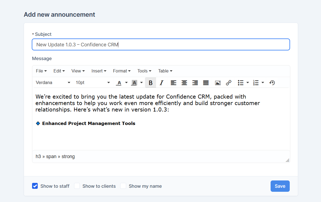Open the Verdana font family dropdown
The image size is (321, 202).
pos(53,83)
